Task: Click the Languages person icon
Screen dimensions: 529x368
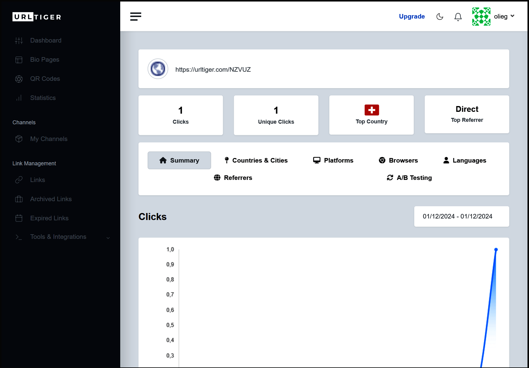Action: [x=446, y=160]
